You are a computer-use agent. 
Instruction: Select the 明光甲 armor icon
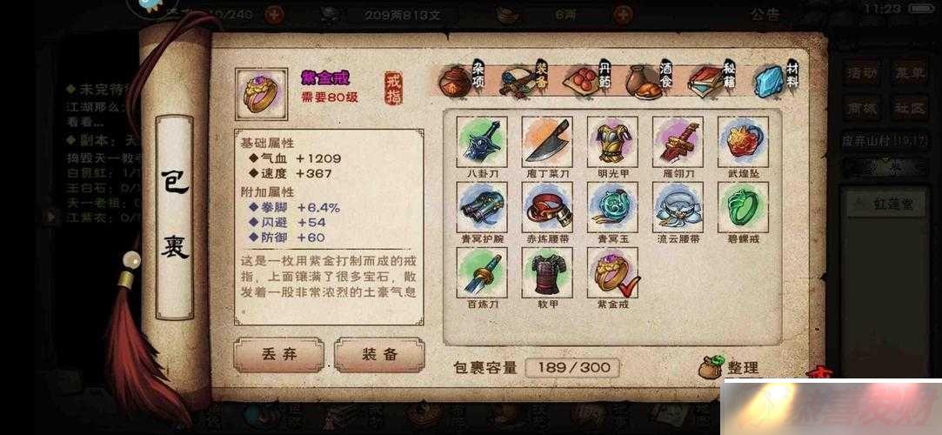612,141
